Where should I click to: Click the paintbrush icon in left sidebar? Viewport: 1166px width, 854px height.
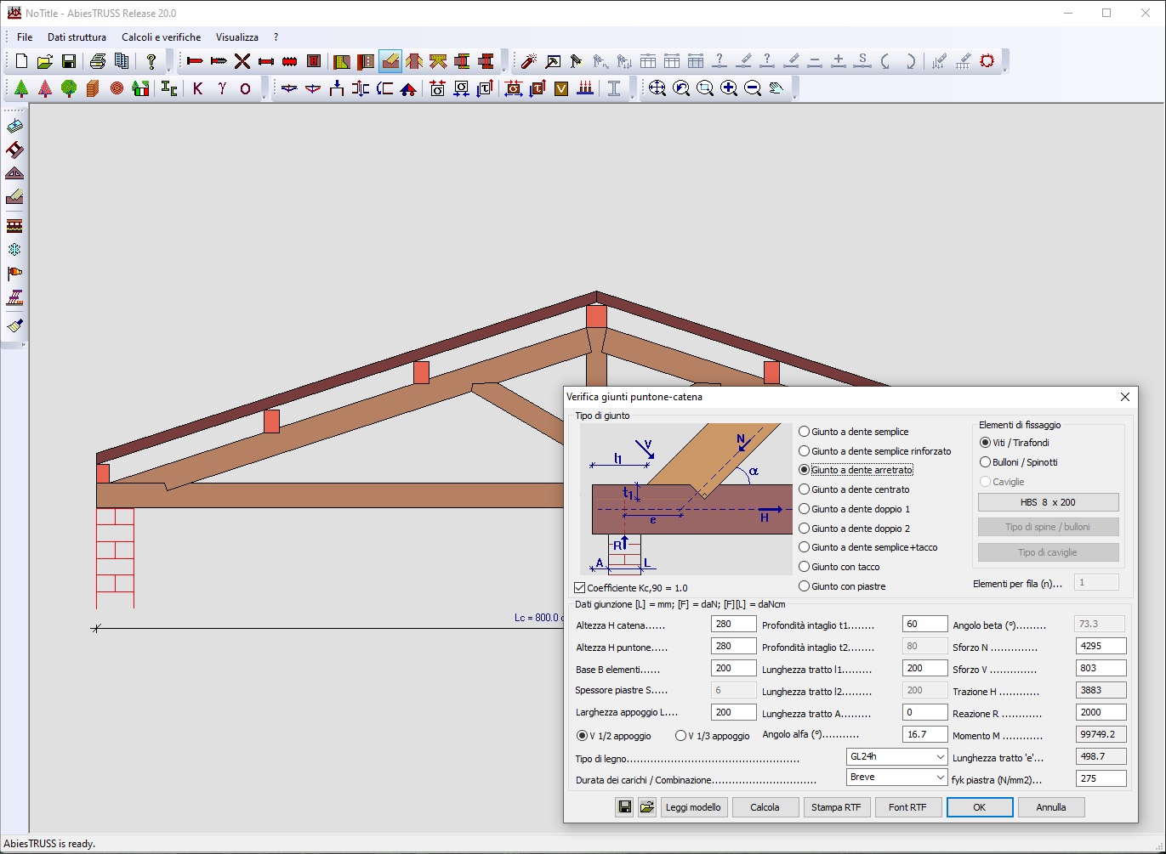(14, 325)
